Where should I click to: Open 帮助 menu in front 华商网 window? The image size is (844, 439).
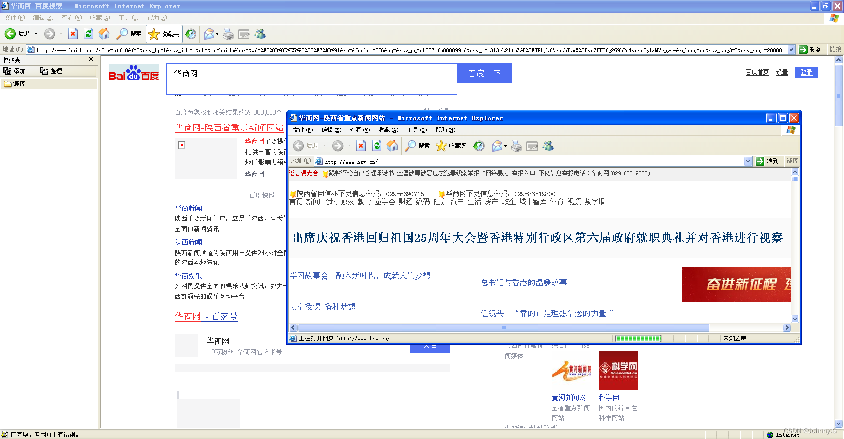click(445, 130)
